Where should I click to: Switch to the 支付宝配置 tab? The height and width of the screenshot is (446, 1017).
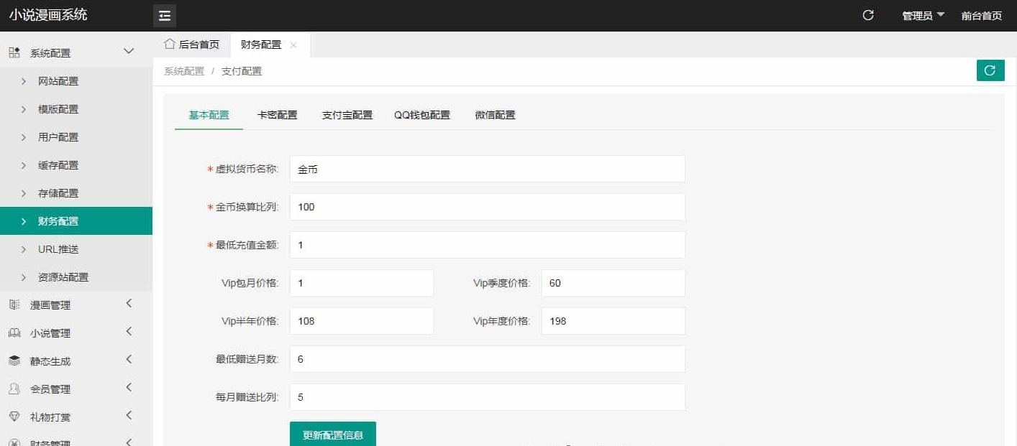pyautogui.click(x=347, y=115)
